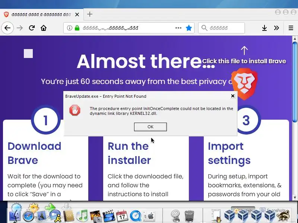Open iCal calendar showing 17
The width and height of the screenshot is (298, 223).
(122, 216)
